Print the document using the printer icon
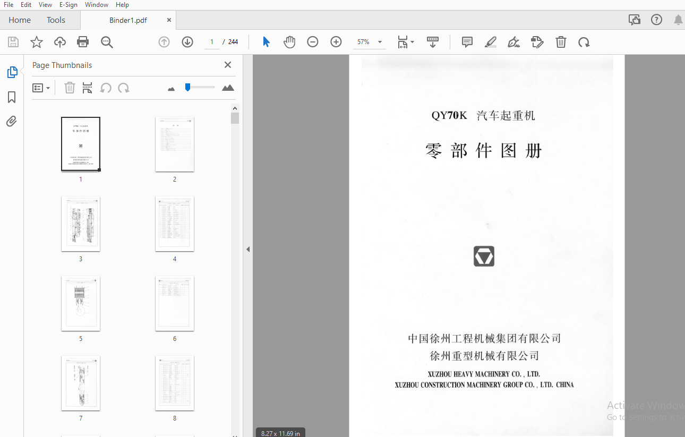The image size is (685, 437). tap(83, 42)
